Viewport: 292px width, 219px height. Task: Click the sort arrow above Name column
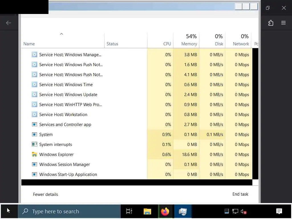click(62, 34)
